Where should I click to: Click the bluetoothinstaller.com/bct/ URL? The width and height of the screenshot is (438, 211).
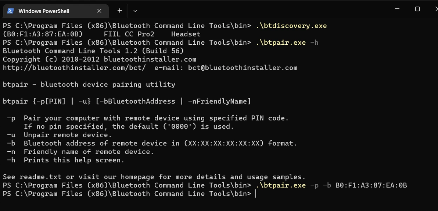pyautogui.click(x=74, y=68)
